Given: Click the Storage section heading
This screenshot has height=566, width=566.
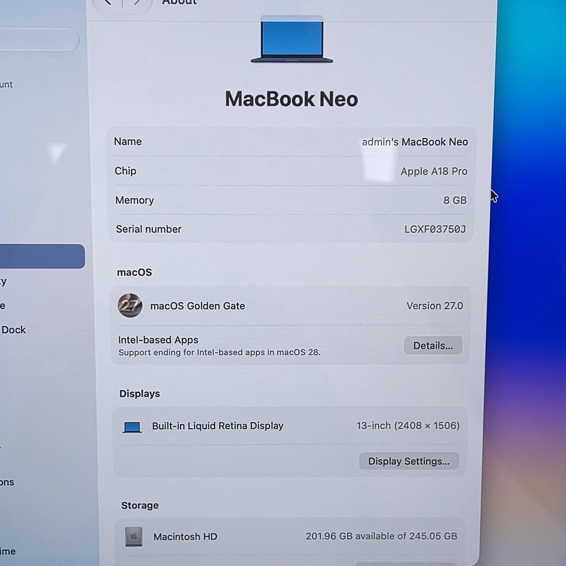Looking at the screenshot, I should click(x=140, y=505).
